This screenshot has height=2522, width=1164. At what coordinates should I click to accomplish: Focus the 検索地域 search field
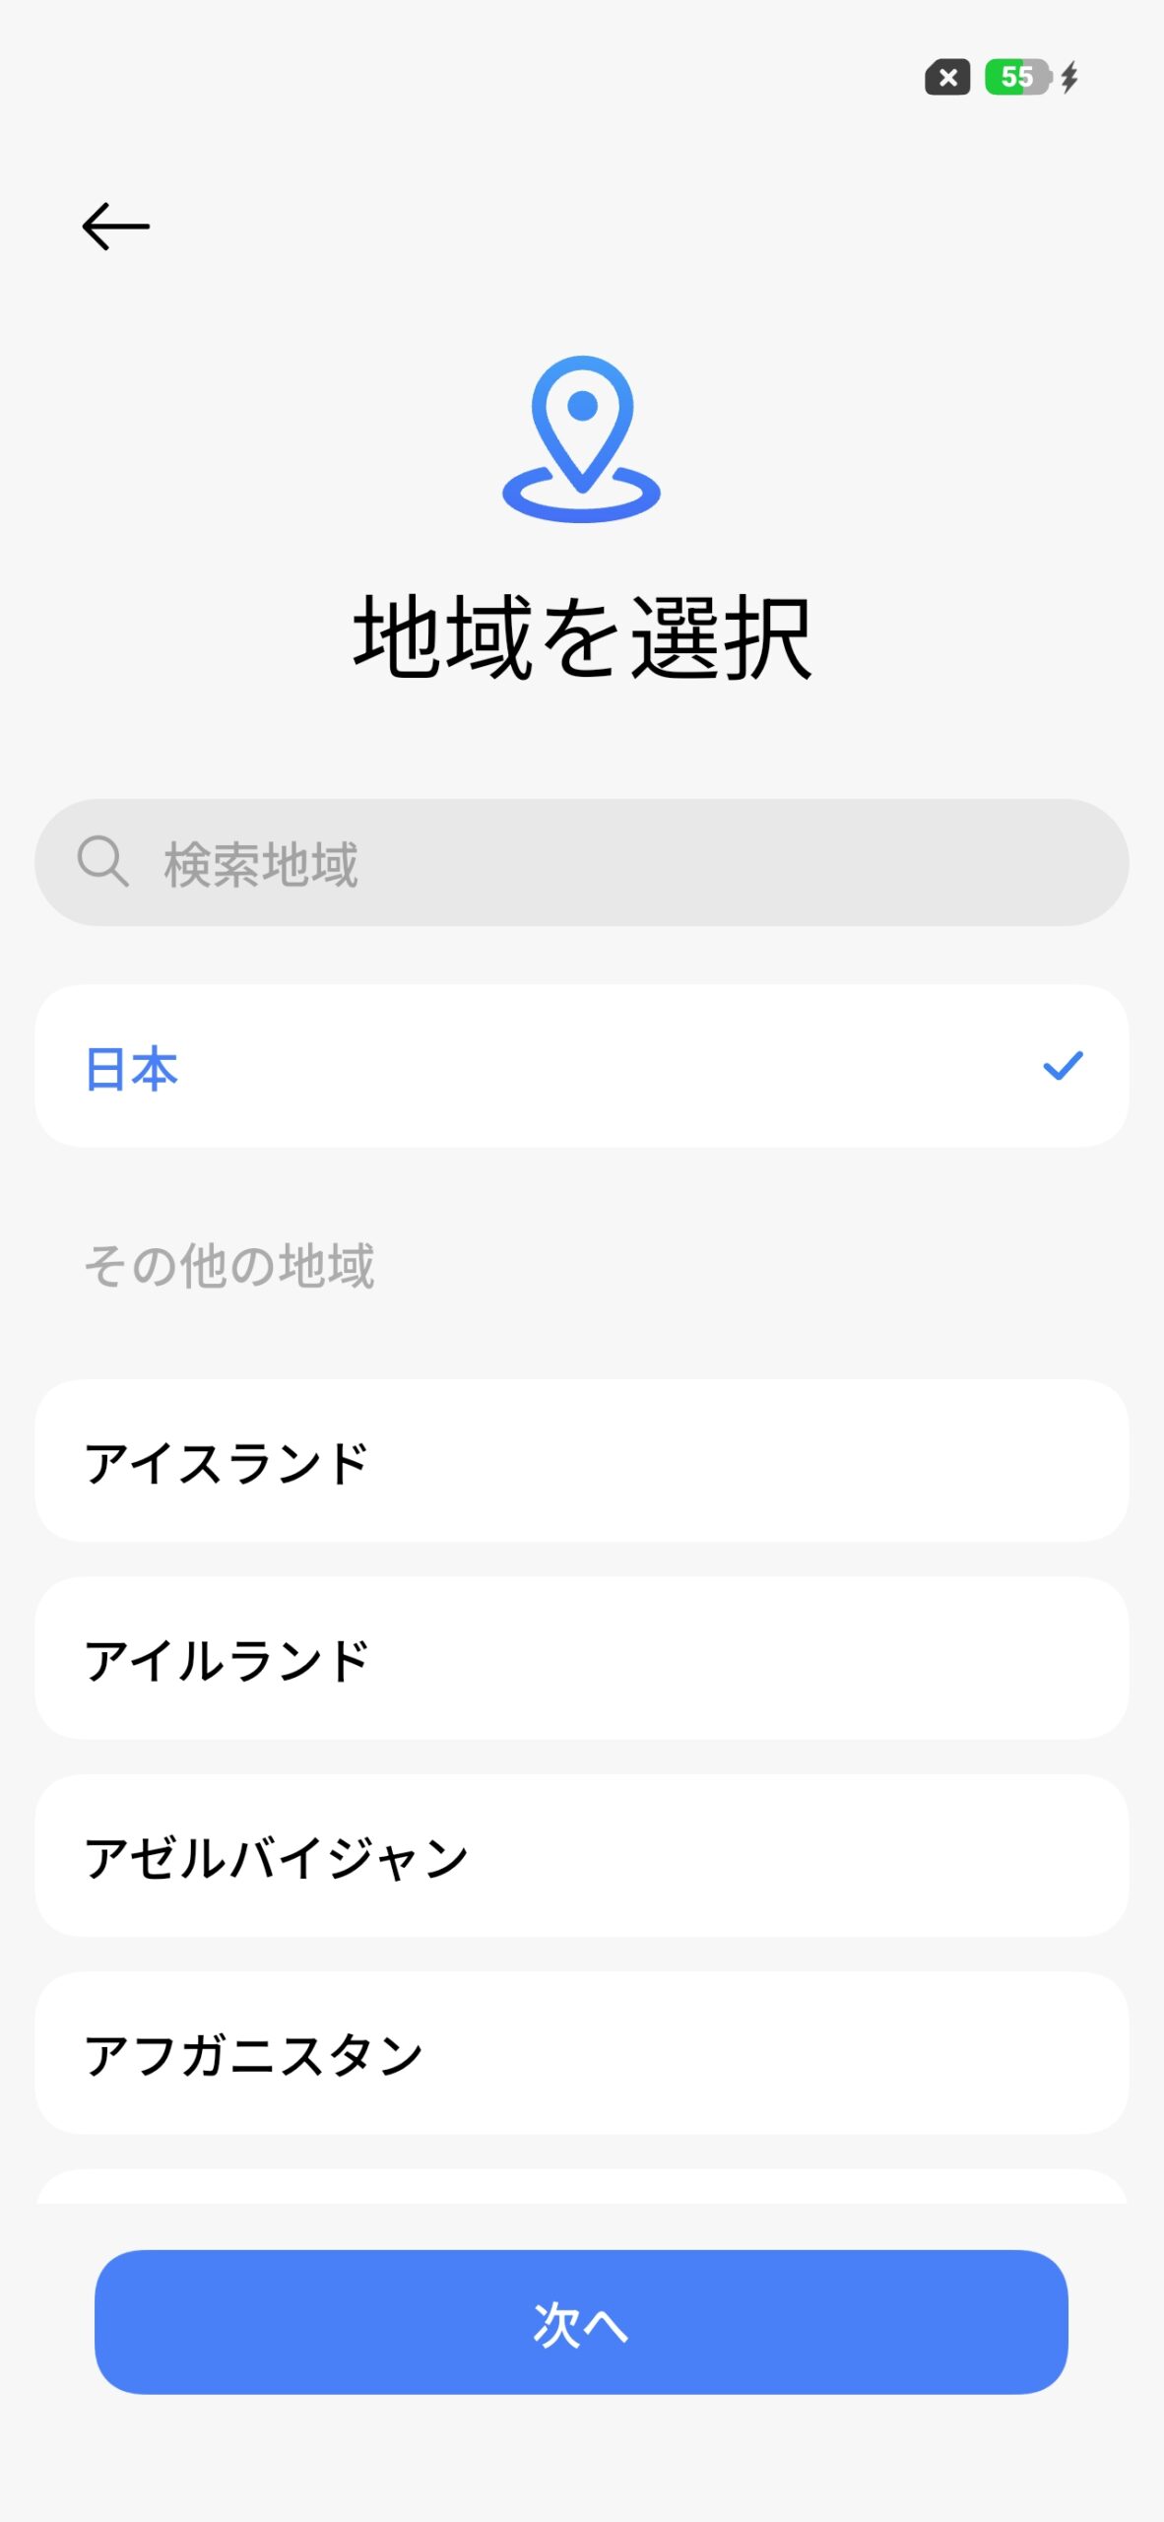pos(630,862)
